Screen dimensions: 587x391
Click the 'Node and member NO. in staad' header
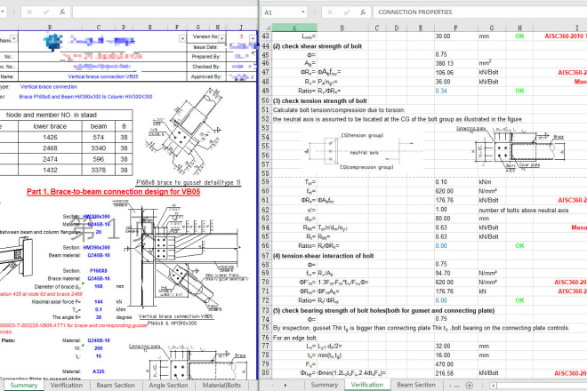click(x=52, y=115)
